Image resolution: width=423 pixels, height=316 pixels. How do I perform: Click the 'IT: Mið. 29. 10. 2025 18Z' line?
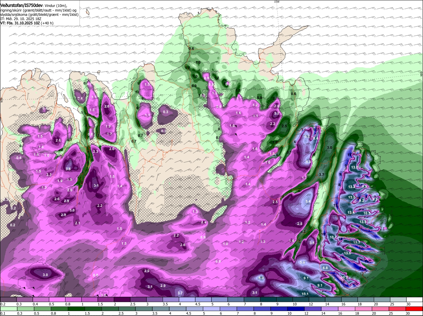tap(21, 19)
